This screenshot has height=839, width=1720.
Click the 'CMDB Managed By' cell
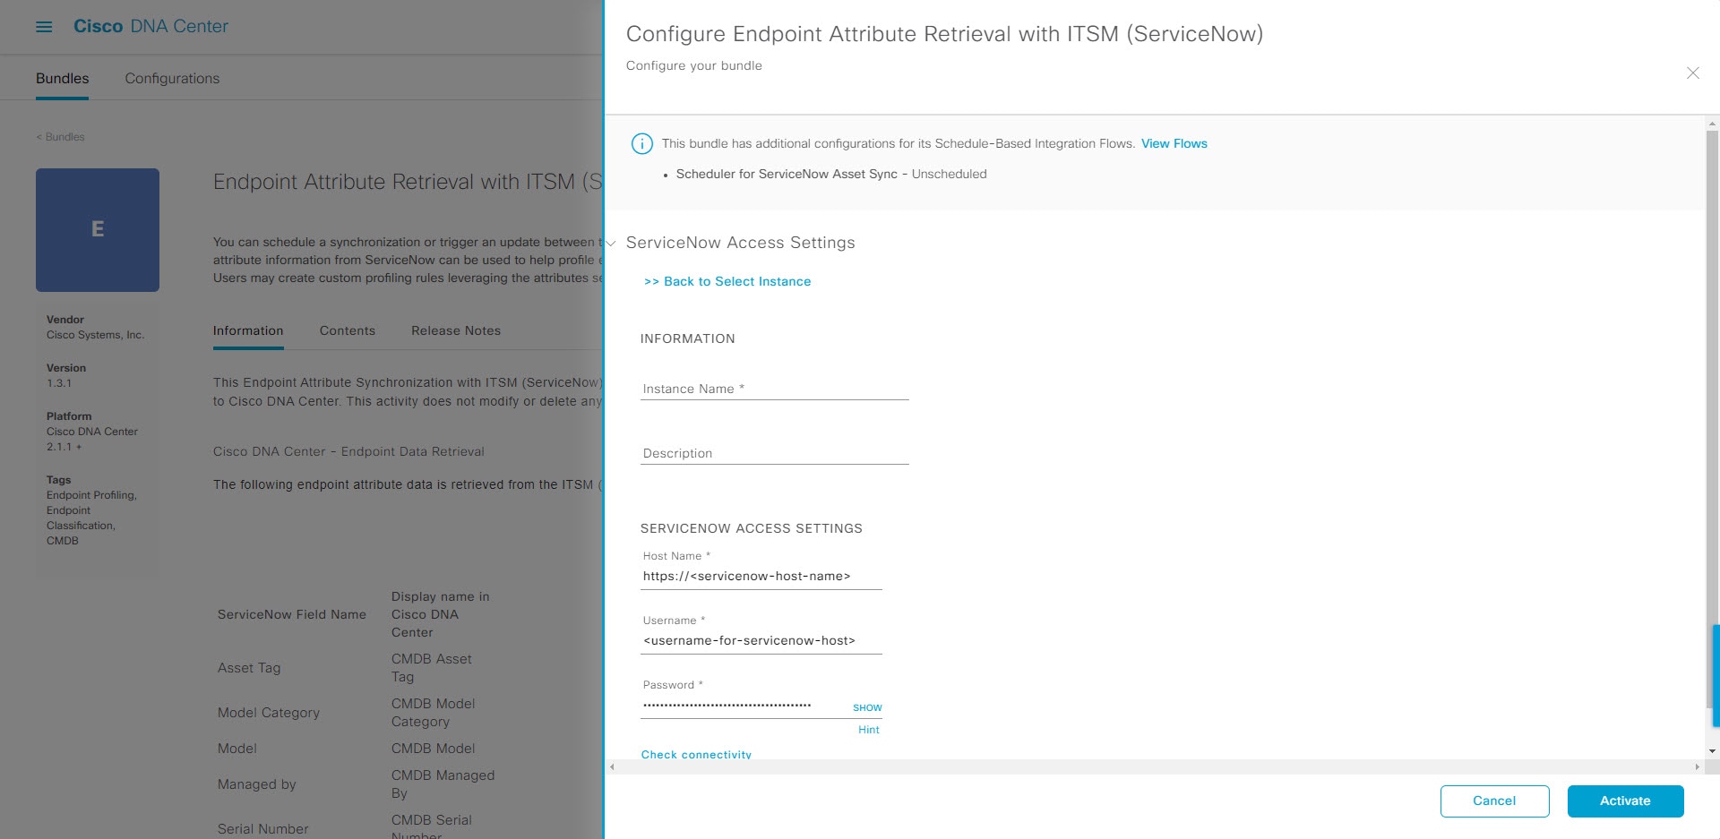click(443, 784)
